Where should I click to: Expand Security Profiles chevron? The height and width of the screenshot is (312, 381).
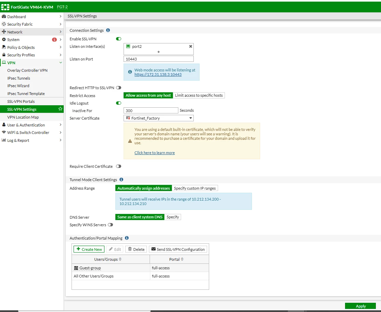[x=61, y=55]
